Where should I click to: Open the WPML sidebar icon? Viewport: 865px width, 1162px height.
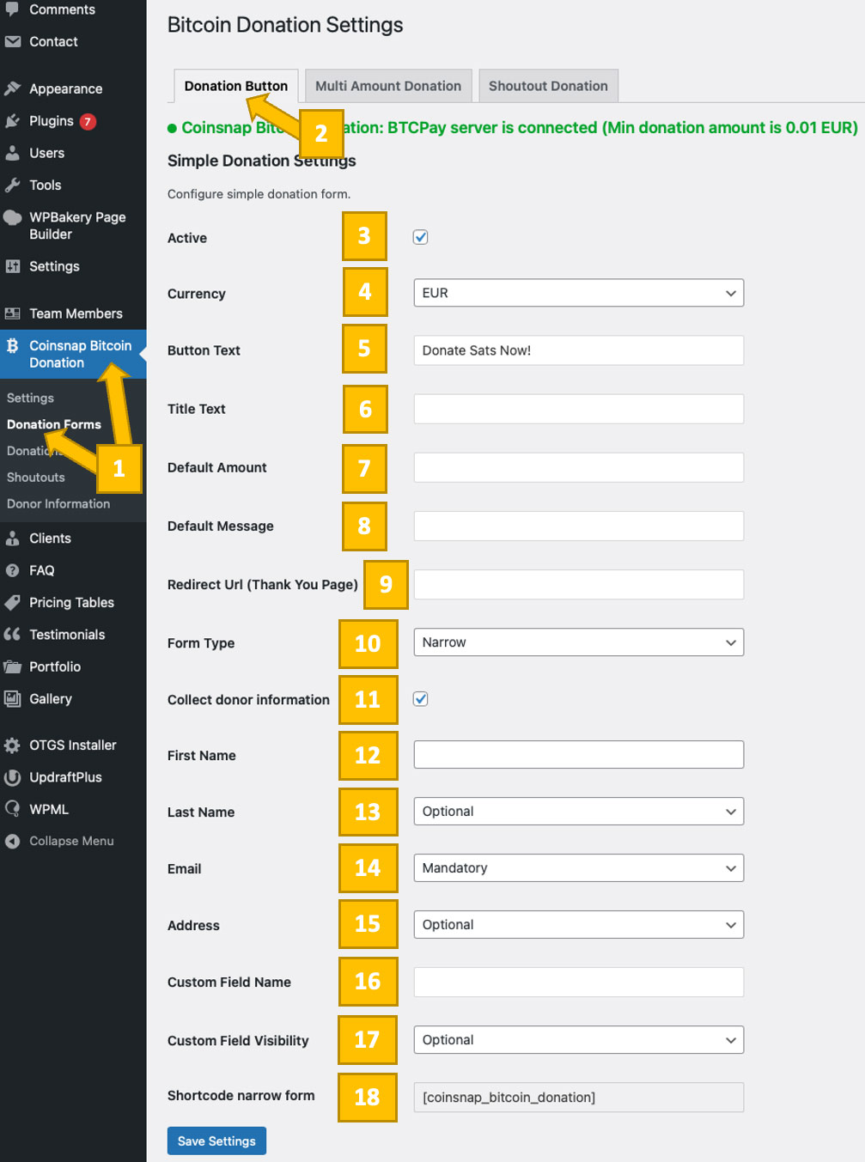coord(14,809)
